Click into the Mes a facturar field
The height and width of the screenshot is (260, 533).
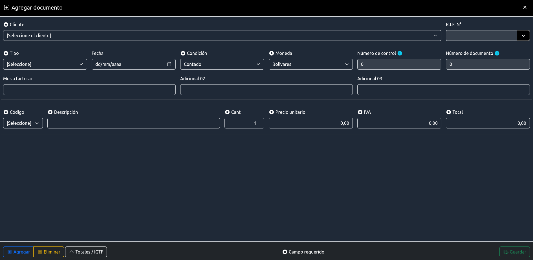pyautogui.click(x=89, y=90)
